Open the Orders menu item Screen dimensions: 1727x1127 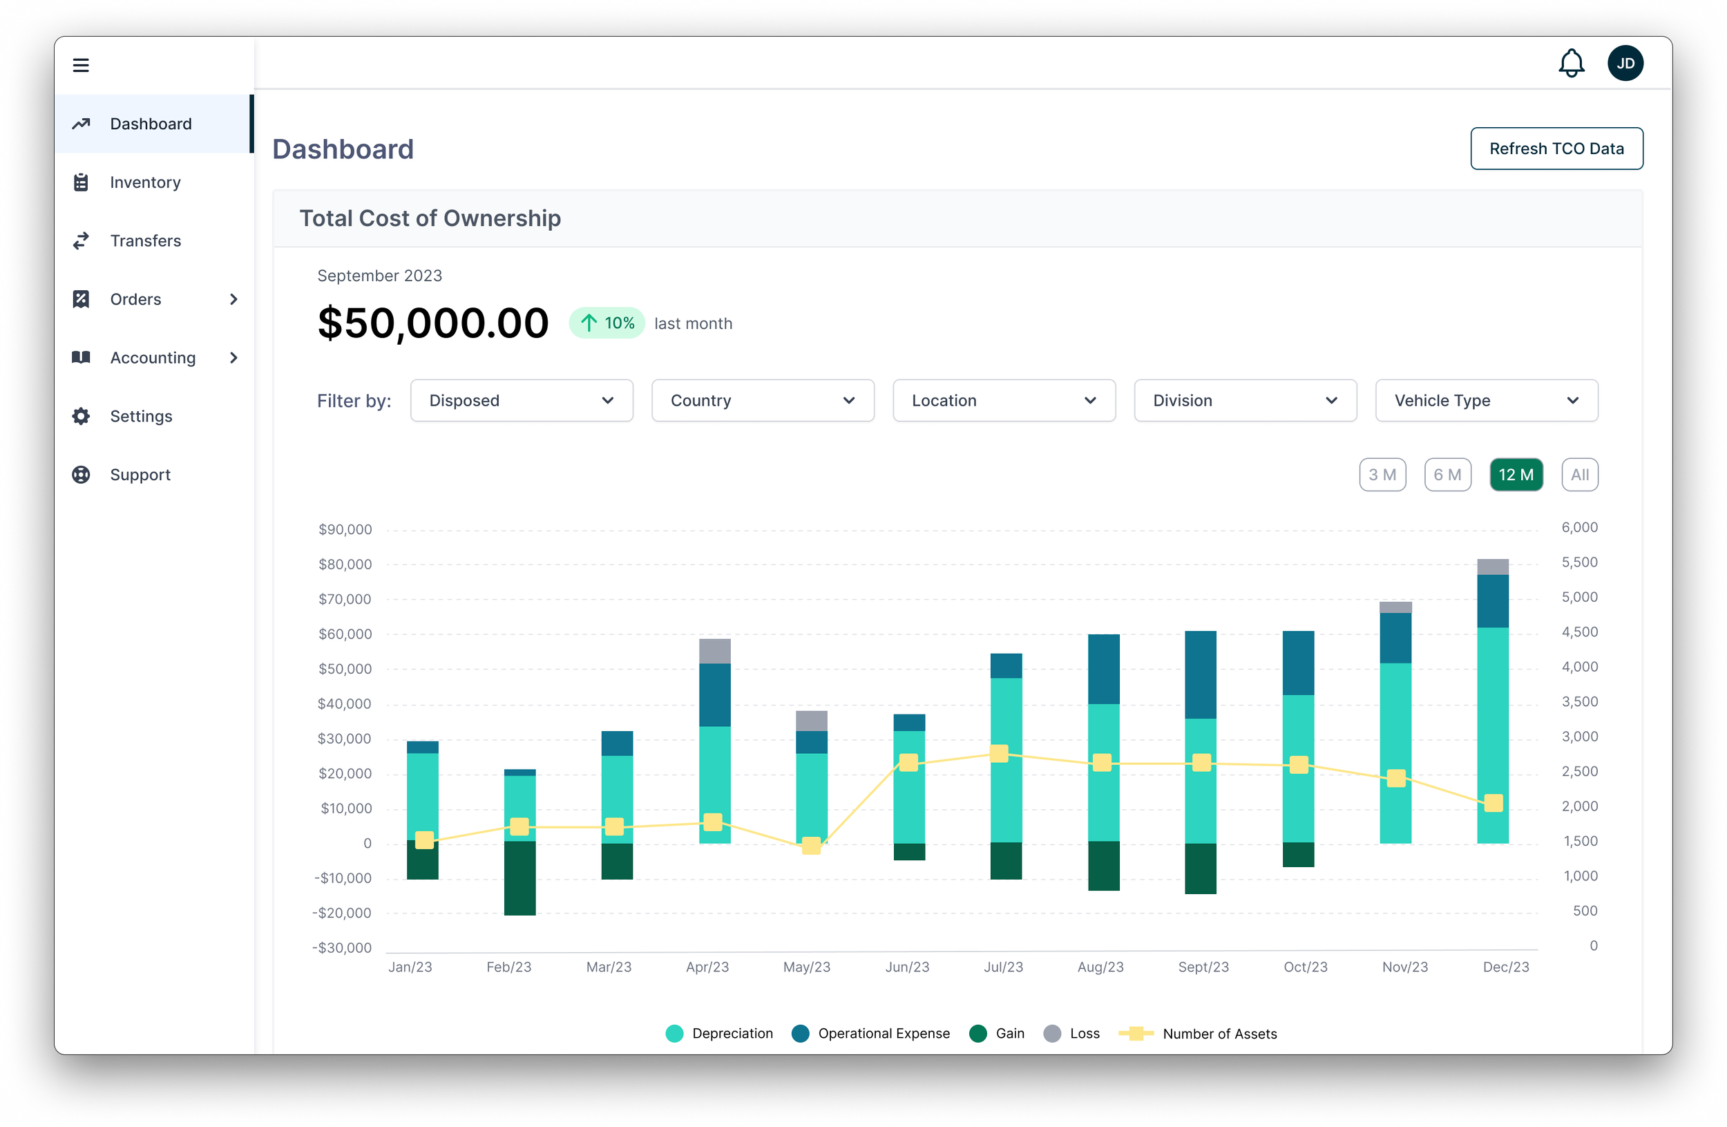click(x=135, y=299)
